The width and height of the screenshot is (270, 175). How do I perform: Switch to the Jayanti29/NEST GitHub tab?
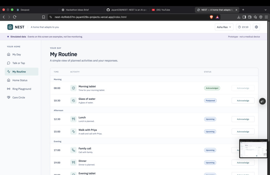[127, 10]
